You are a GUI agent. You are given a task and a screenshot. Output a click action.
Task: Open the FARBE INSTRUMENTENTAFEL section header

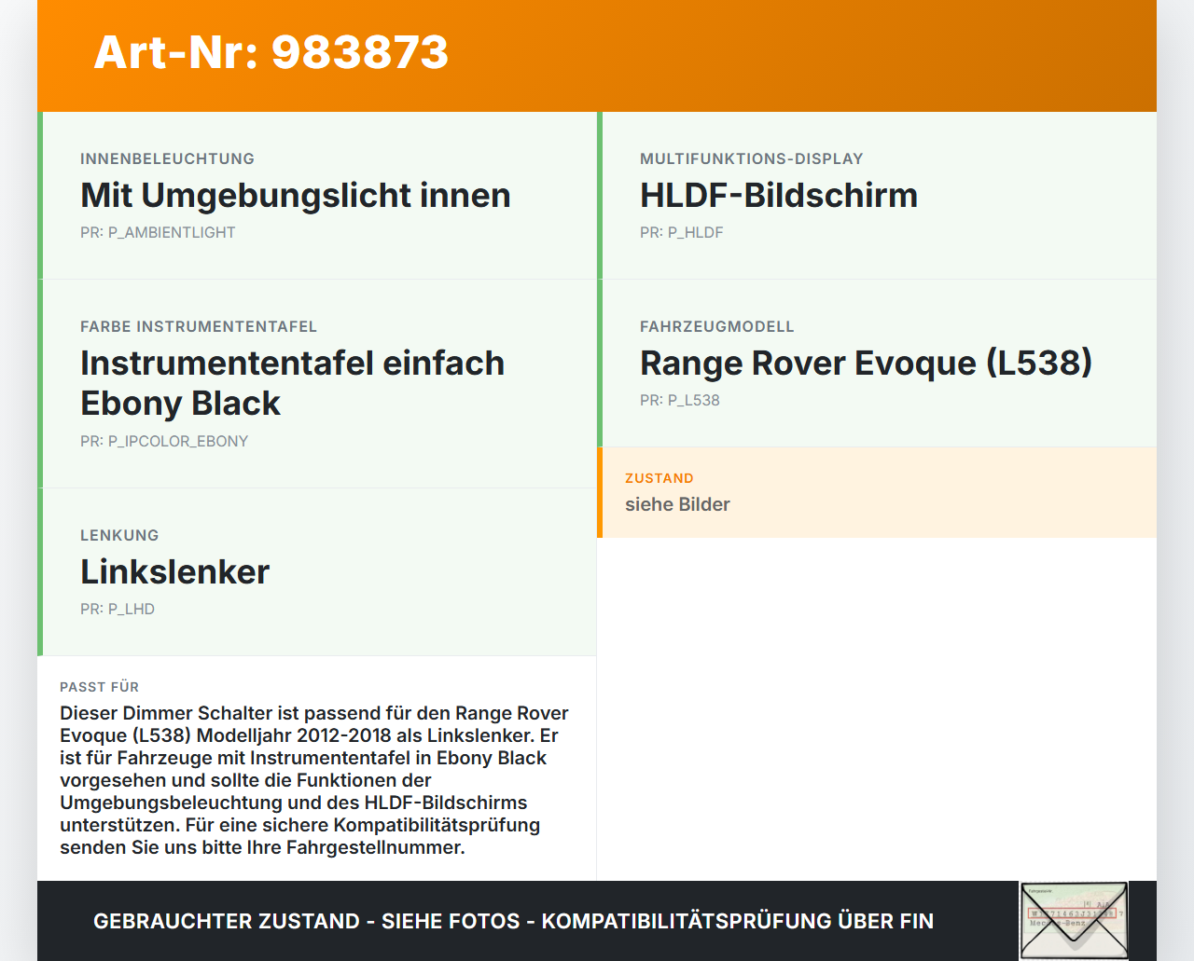(199, 326)
